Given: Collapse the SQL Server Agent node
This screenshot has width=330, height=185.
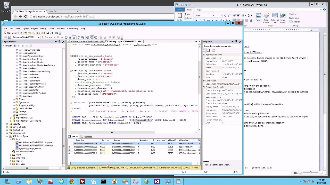Looking at the screenshot, I should [x=7, y=136].
